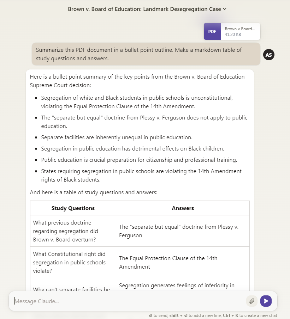Click the bullet about detrimental effects on children
This screenshot has height=319, width=290.
132,149
